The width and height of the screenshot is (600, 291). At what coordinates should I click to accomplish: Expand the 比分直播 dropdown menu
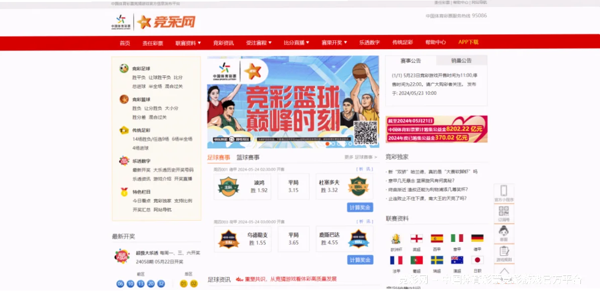[296, 43]
